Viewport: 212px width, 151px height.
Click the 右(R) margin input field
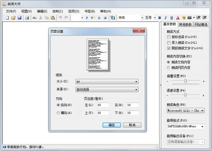tap(133, 105)
